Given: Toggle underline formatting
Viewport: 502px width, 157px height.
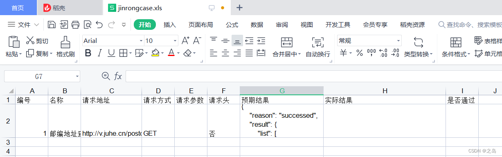Looking at the screenshot, I should (111, 53).
